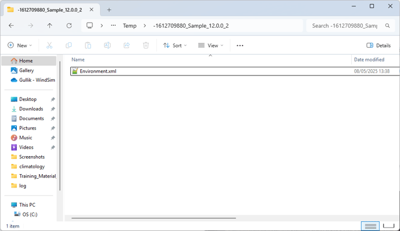Switch to details list view icon in status bar
Image resolution: width=400 pixels, height=231 pixels.
click(x=370, y=226)
